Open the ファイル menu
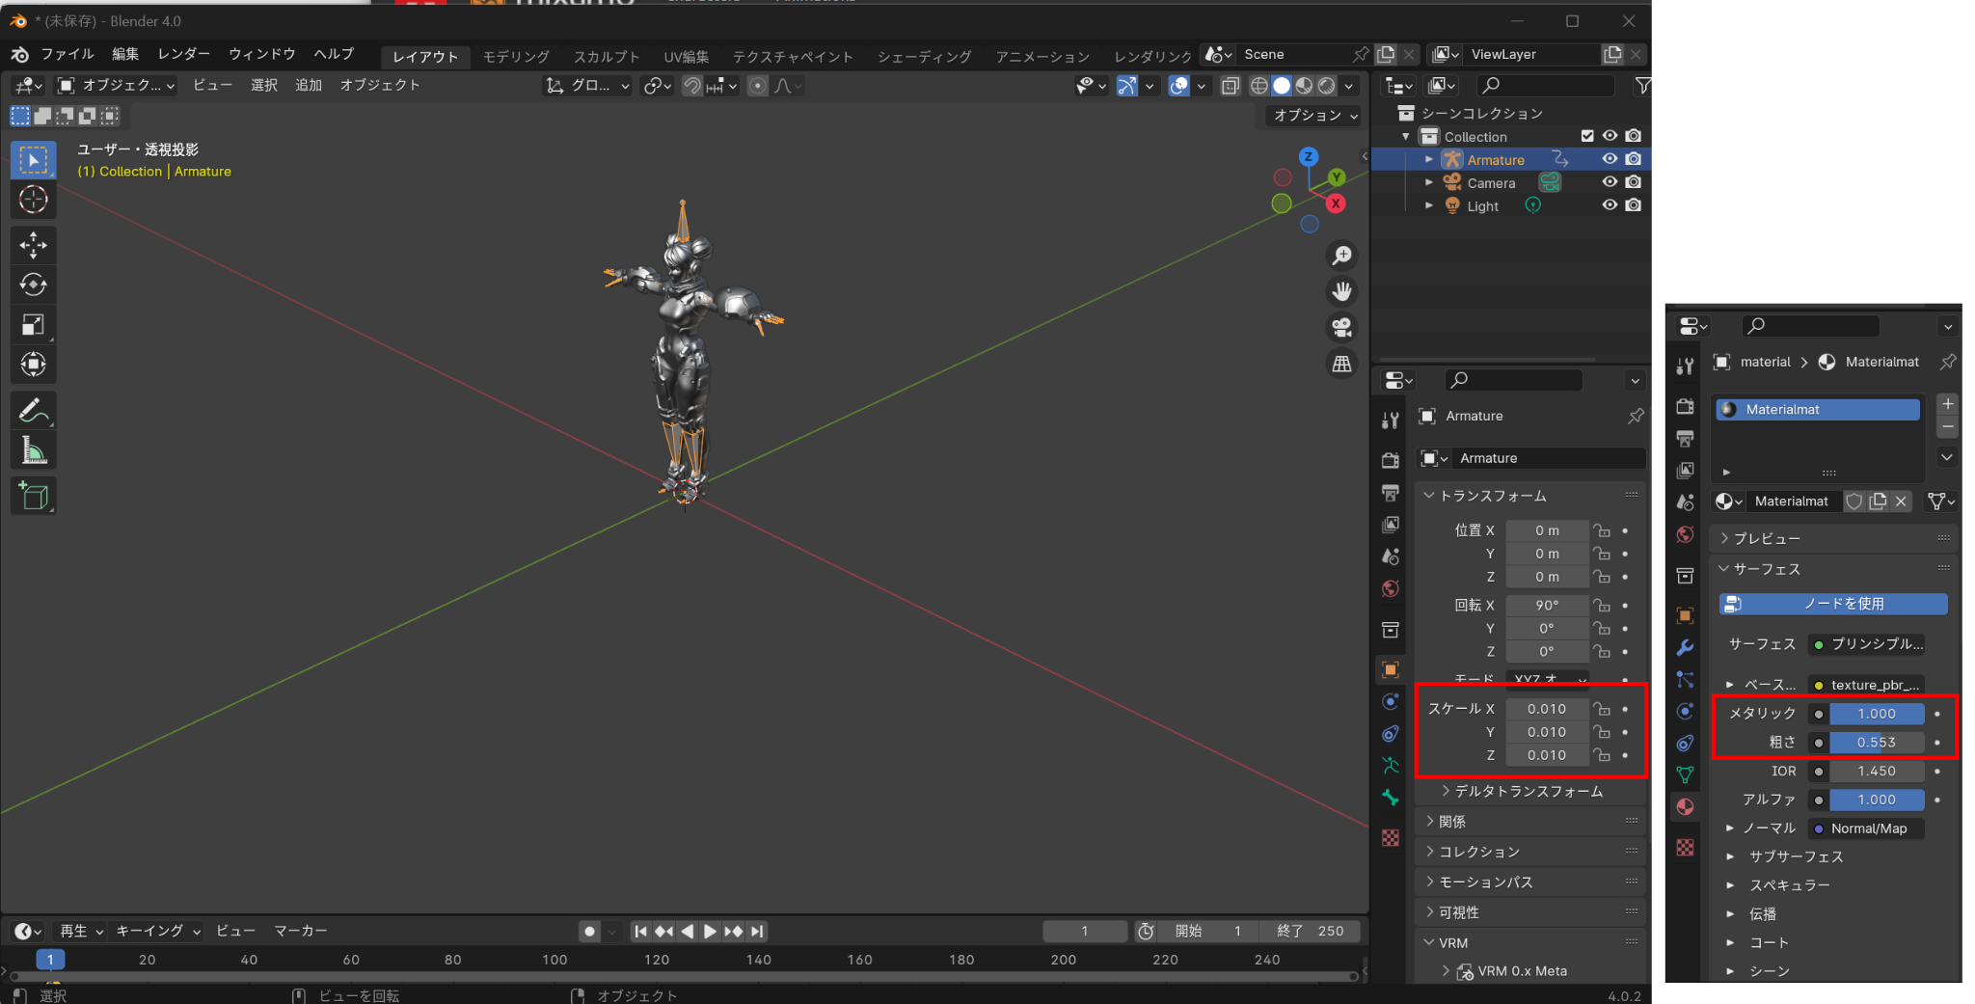 [67, 54]
